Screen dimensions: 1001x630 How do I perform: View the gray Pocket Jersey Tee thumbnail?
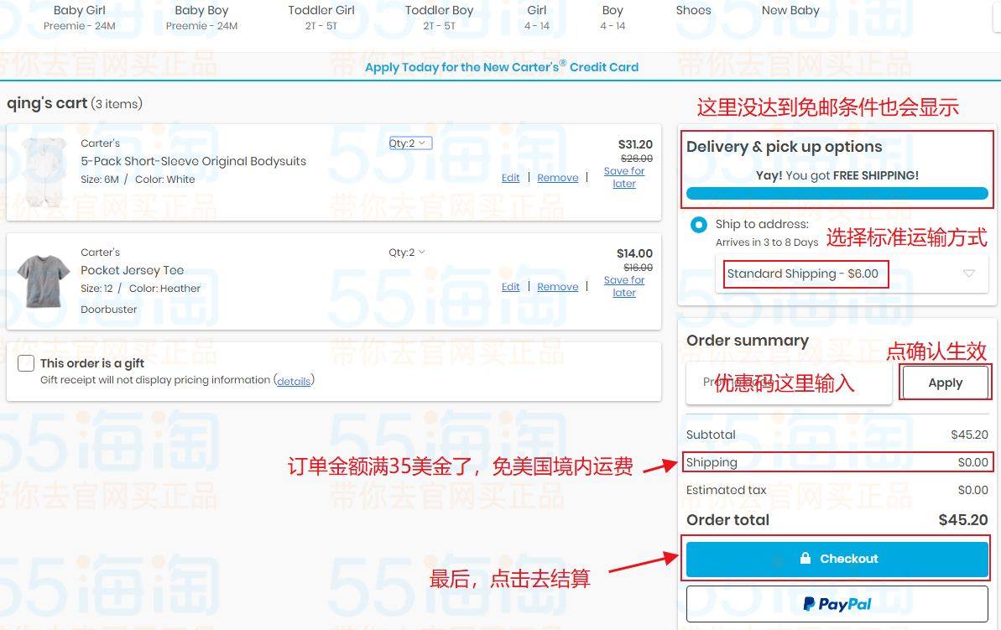44,281
